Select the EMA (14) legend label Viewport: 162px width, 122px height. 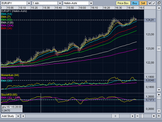(6, 14)
